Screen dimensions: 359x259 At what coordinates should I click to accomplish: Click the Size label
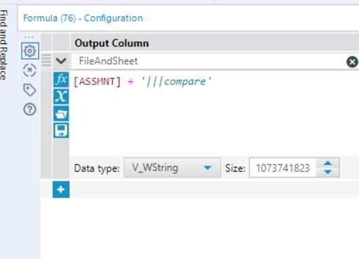(235, 168)
